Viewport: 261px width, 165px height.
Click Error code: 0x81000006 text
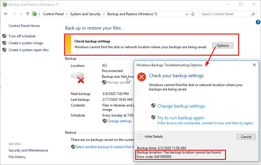tap(154, 157)
